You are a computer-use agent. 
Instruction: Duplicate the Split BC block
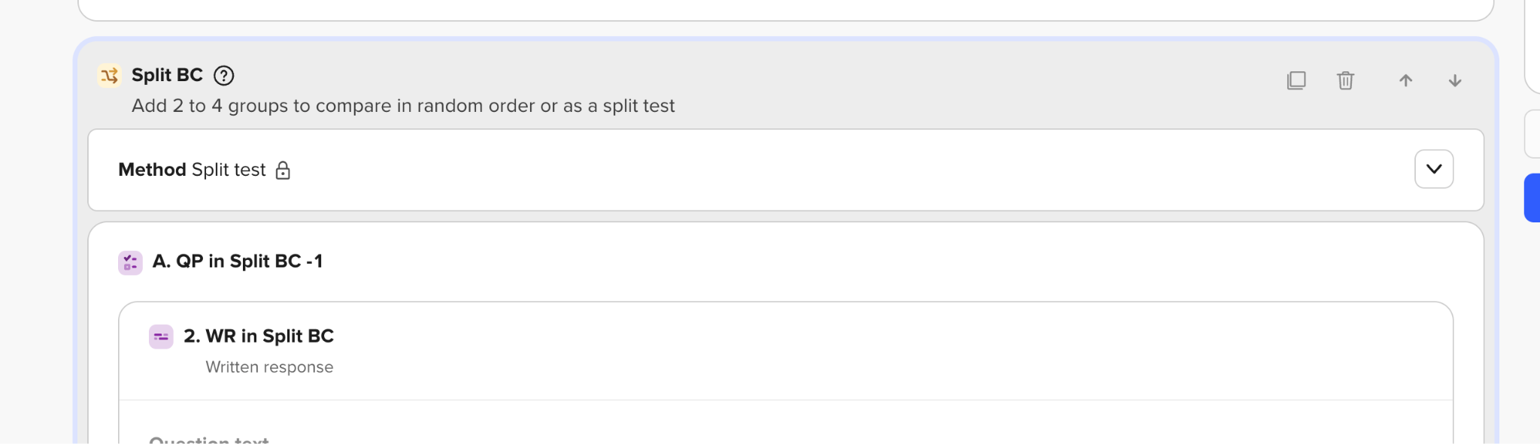[x=1296, y=80]
